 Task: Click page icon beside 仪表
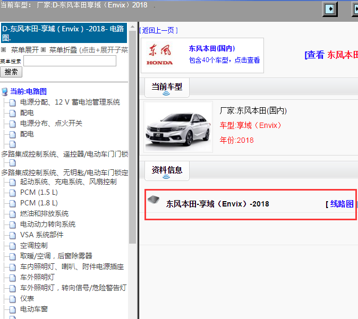tap(13, 299)
